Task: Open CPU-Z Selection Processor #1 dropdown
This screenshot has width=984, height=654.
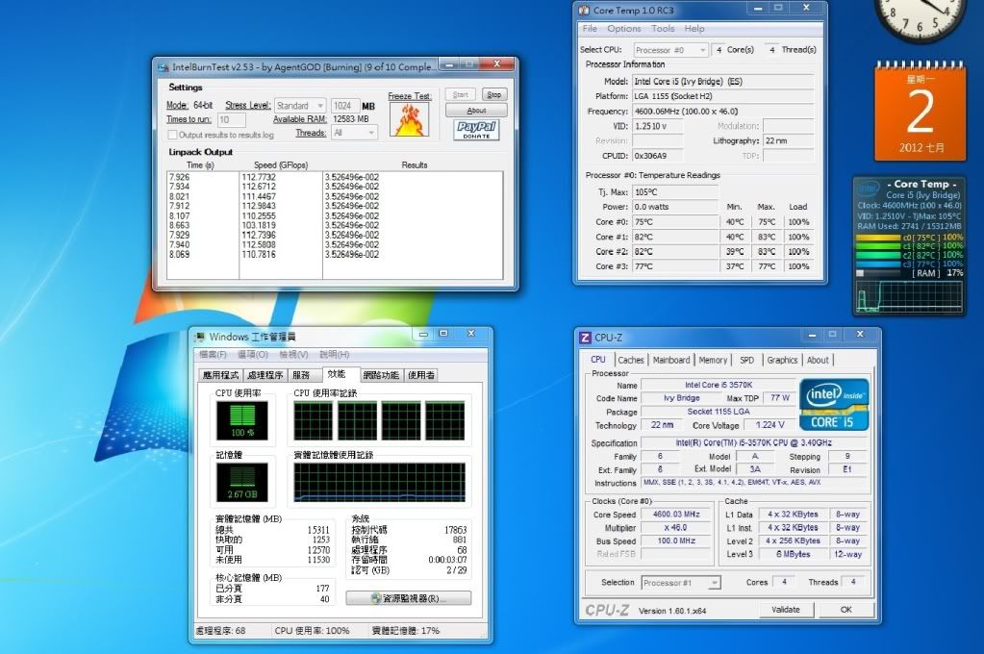Action: click(681, 583)
